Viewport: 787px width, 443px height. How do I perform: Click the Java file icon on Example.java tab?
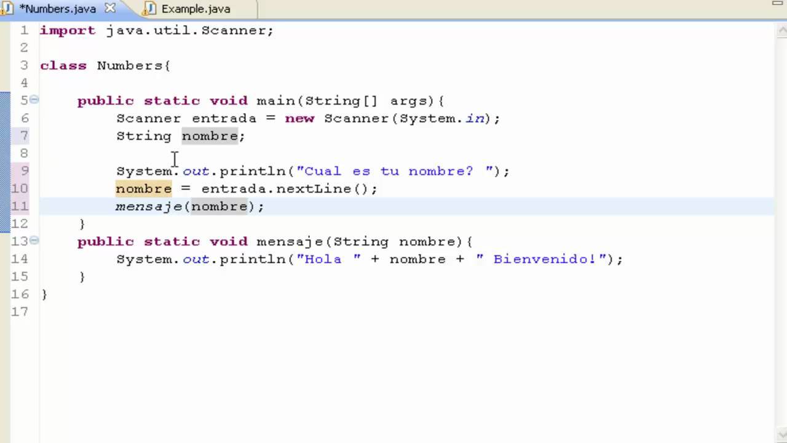(x=149, y=9)
